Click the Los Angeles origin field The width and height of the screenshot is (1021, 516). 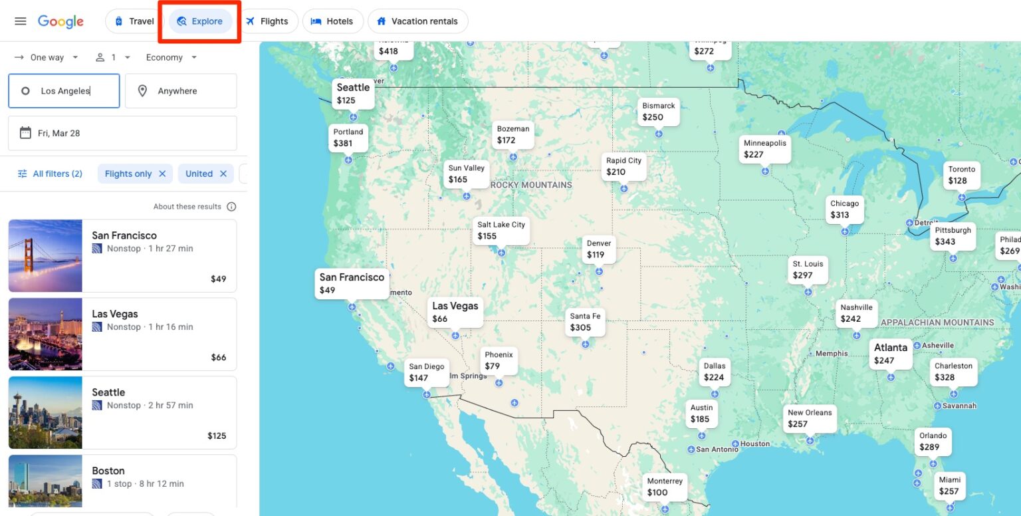65,91
